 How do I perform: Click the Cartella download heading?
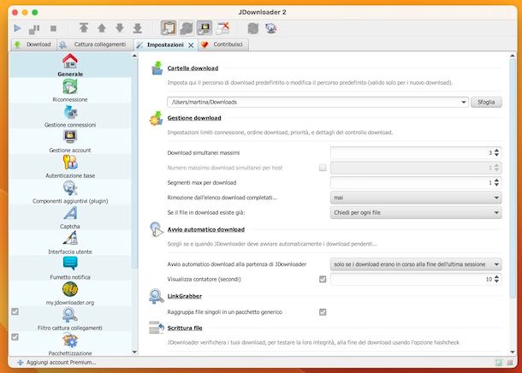(x=193, y=68)
